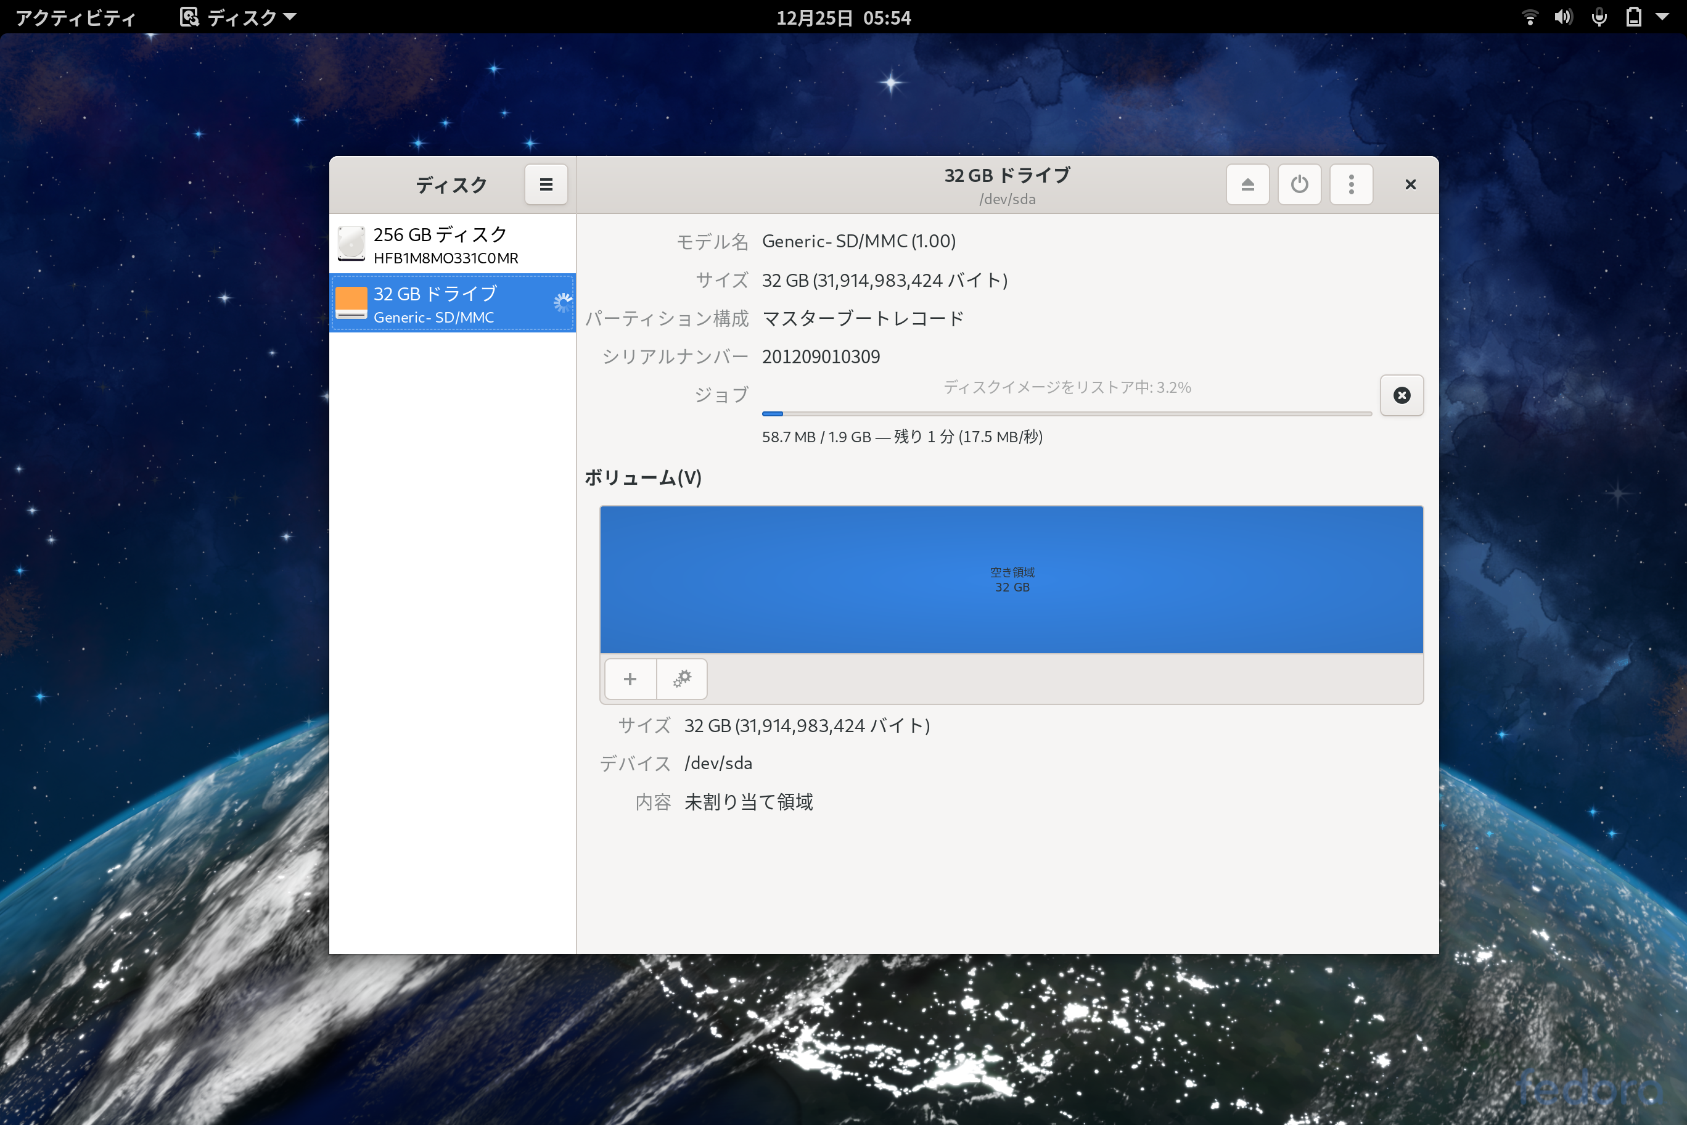Image resolution: width=1687 pixels, height=1125 pixels.
Task: Click serial number 201209010309
Action: coord(821,356)
